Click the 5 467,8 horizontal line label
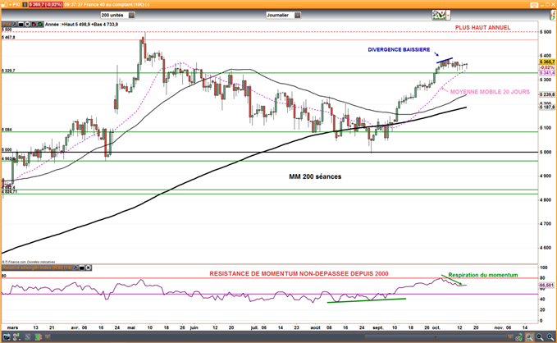The image size is (557, 343). click(x=8, y=37)
